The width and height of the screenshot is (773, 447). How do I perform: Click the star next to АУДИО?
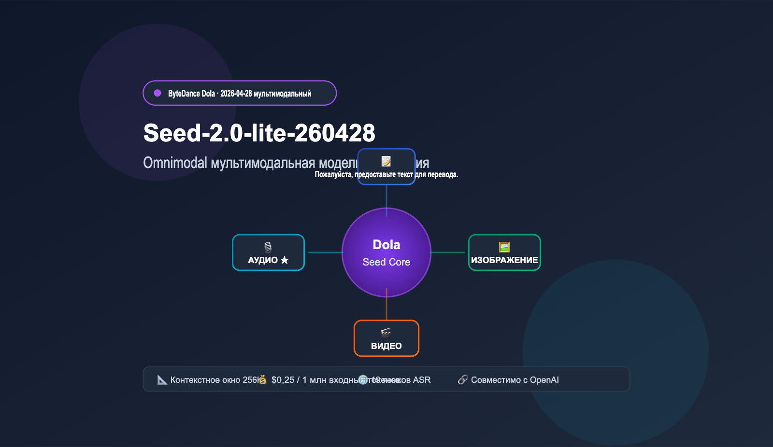point(285,260)
